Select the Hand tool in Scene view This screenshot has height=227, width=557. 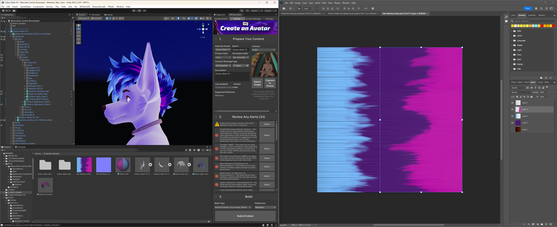[79, 25]
